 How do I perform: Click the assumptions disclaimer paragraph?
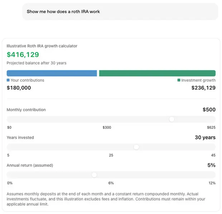pyautogui.click(x=106, y=199)
